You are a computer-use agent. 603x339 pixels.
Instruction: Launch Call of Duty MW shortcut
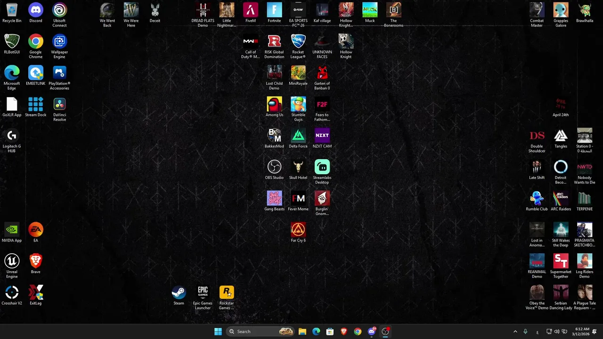point(251,46)
